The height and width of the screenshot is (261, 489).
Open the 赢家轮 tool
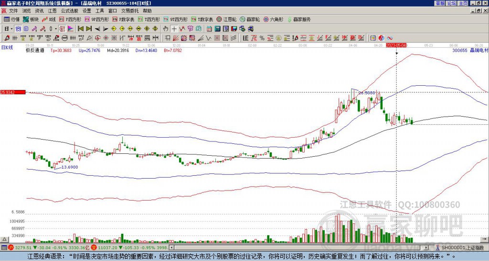(250, 19)
